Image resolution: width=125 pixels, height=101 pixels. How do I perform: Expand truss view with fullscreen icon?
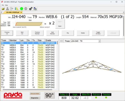click(61, 41)
